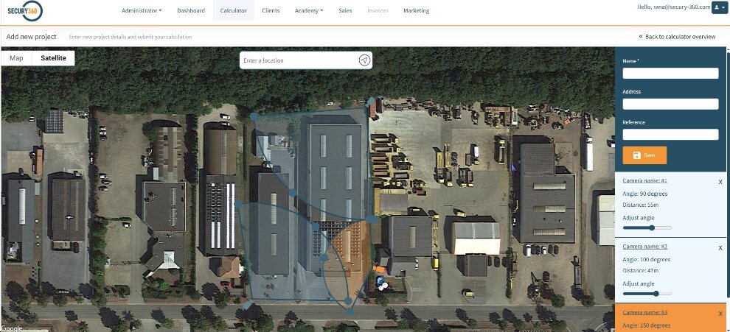Viewport: 730px width, 332px height.
Task: Save the project with the Save button
Action: point(644,155)
